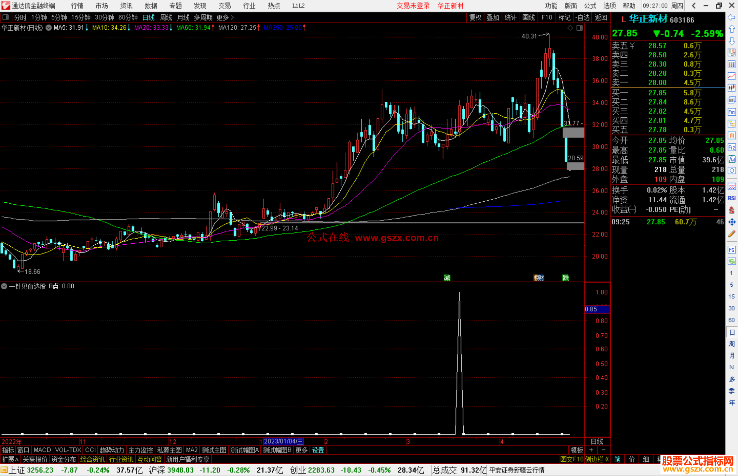Open the trend line chart icon
This screenshot has height=476, width=738.
[732, 76]
